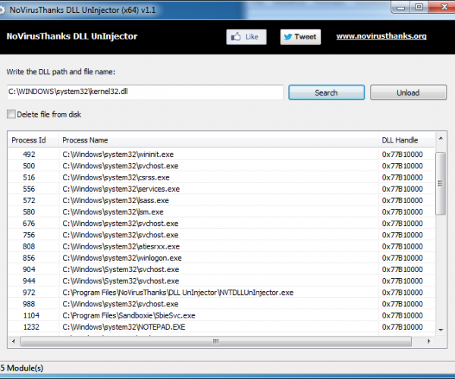Open the www.novirusthanks.org link
The image size is (455, 379).
coord(381,36)
